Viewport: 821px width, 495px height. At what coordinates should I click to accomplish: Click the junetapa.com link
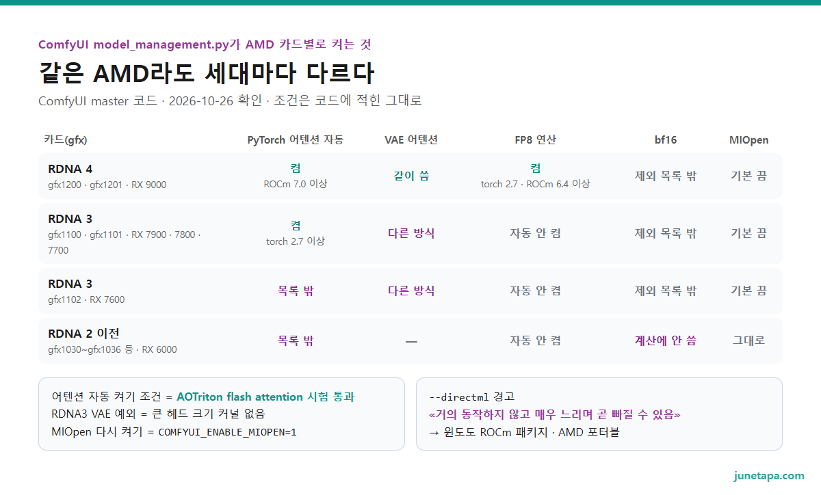(768, 476)
